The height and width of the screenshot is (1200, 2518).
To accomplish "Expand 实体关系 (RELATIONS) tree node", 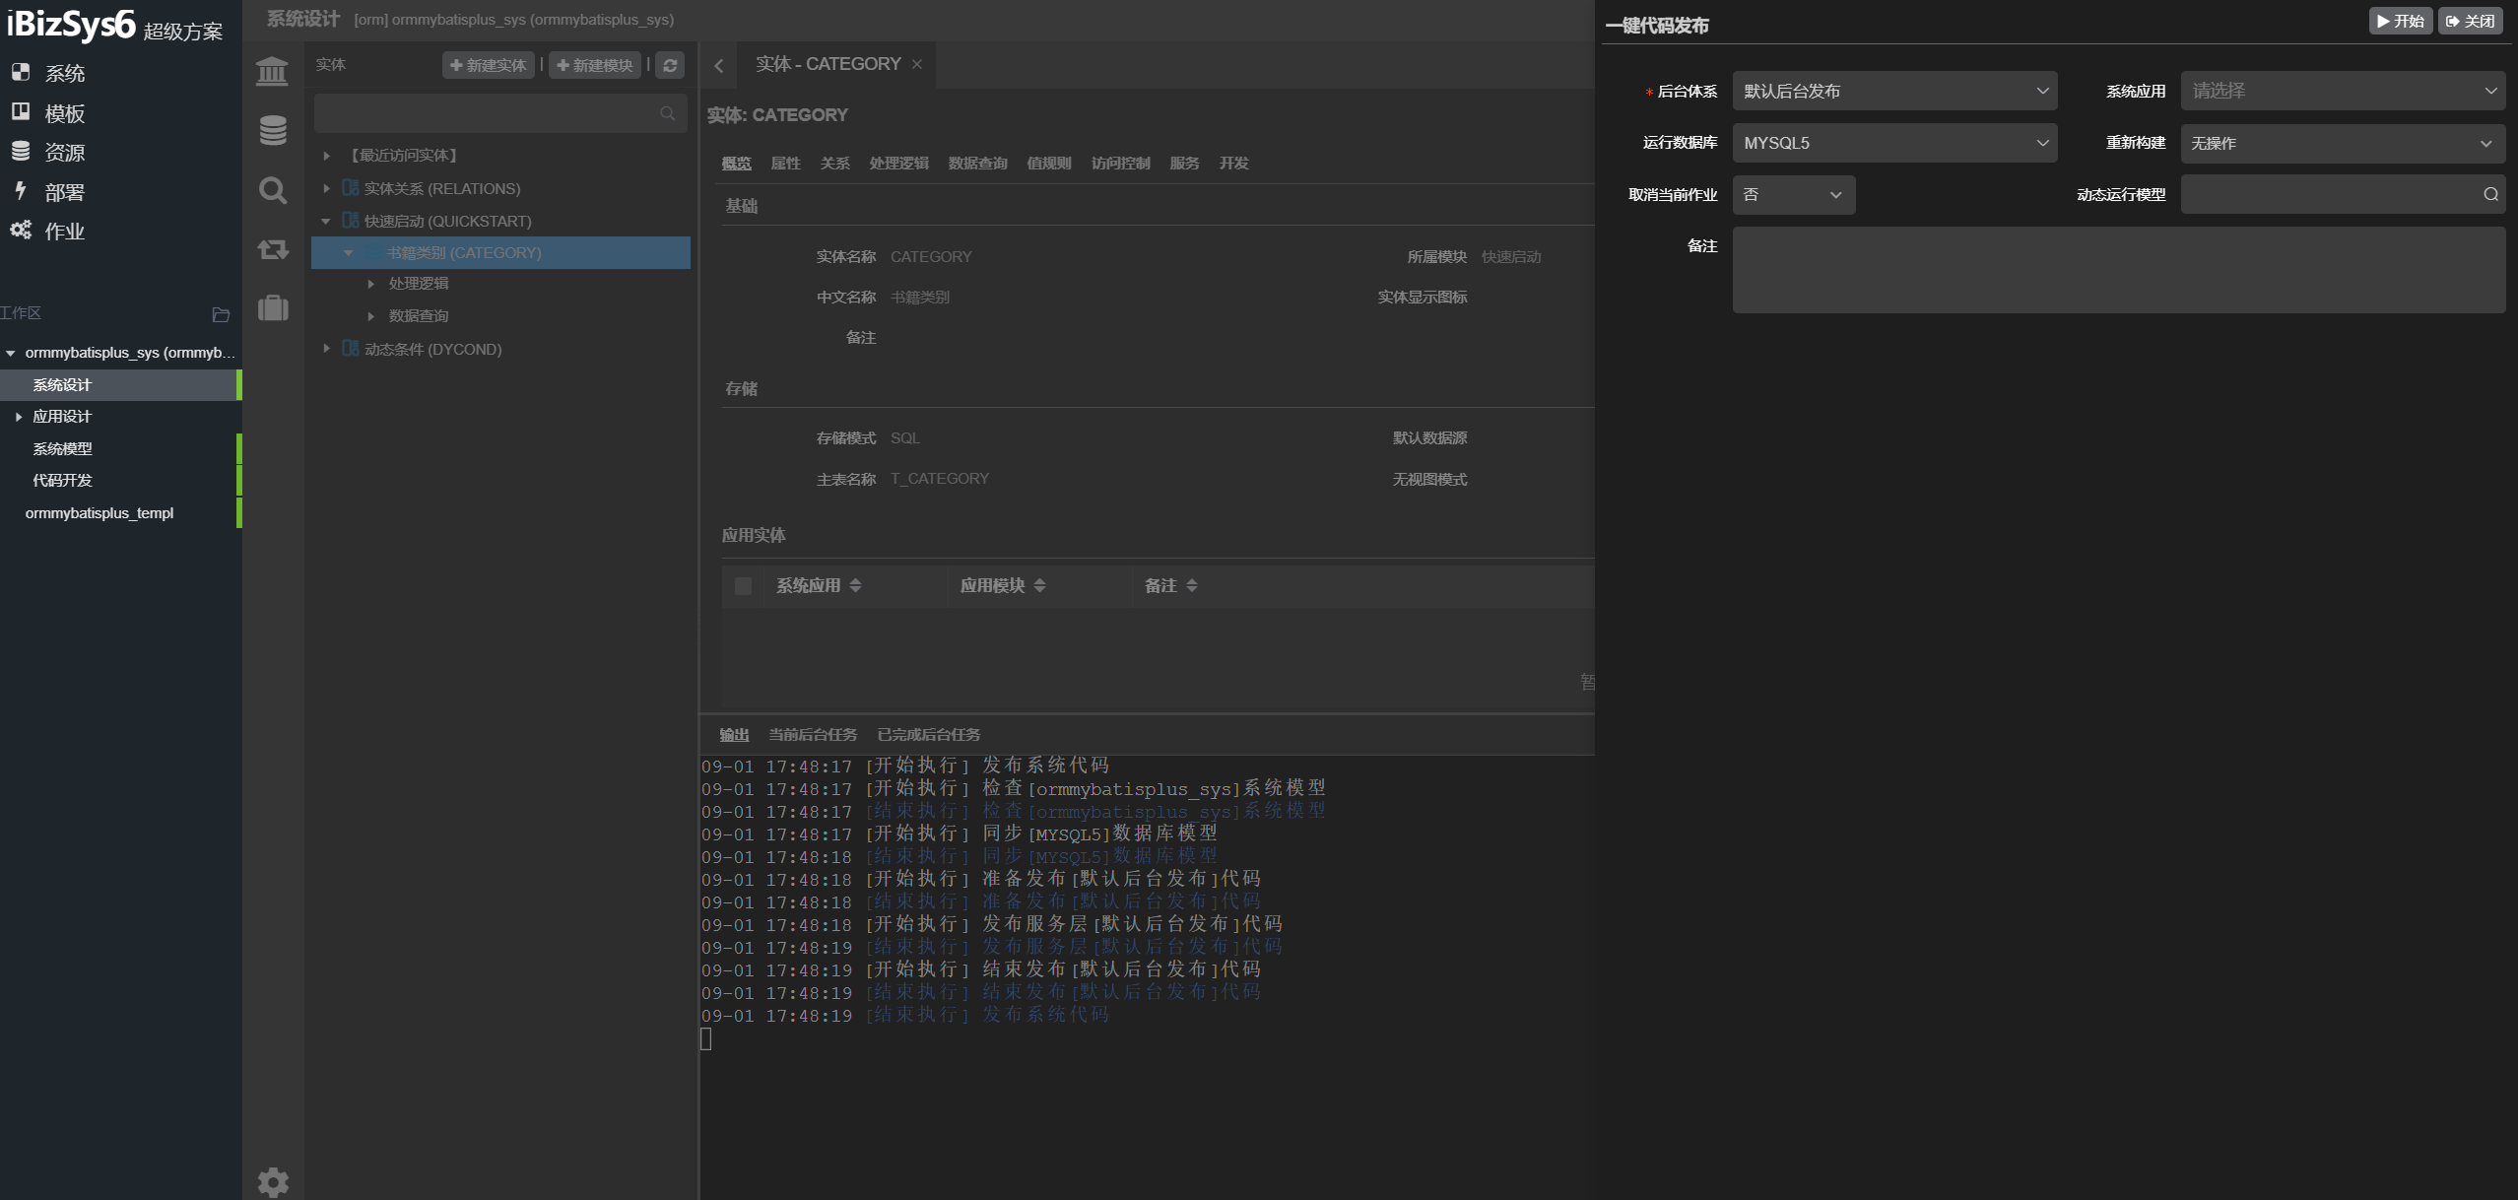I will pos(326,188).
